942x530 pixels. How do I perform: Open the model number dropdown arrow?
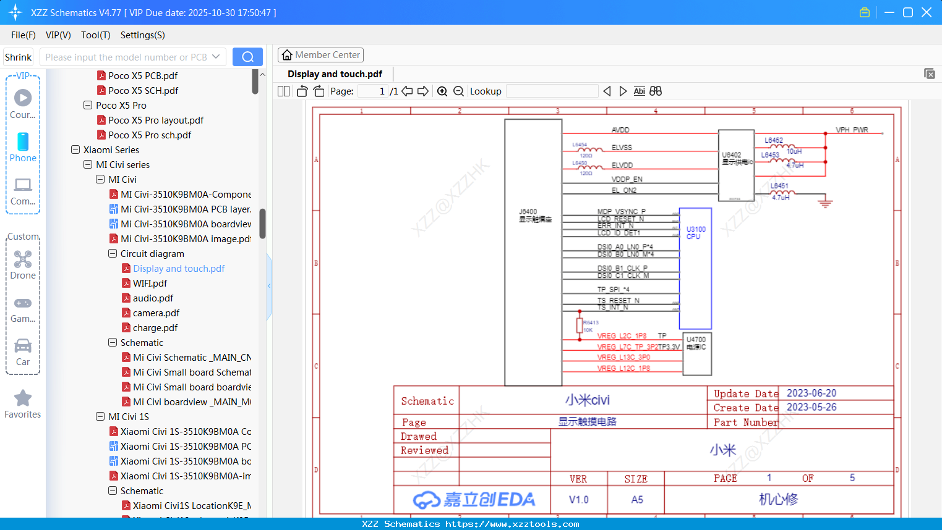pyautogui.click(x=216, y=57)
